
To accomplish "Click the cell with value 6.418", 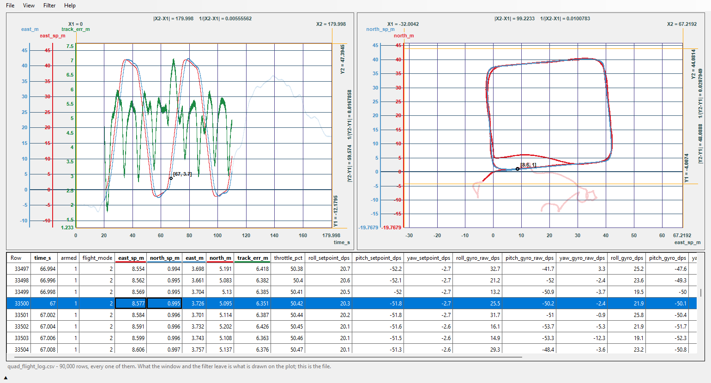I will (x=253, y=269).
